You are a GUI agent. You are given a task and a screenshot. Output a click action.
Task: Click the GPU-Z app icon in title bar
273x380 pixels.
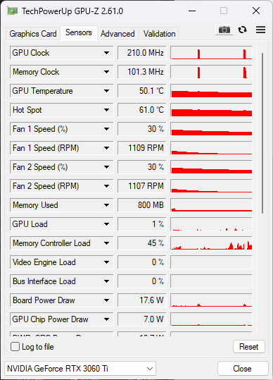[x=13, y=11]
